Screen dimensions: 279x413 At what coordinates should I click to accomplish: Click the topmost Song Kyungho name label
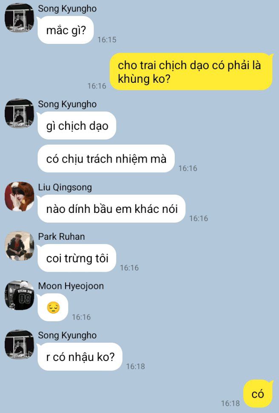[x=67, y=9]
